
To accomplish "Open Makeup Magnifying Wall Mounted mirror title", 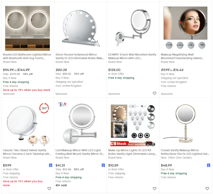I will tap(185, 57).
